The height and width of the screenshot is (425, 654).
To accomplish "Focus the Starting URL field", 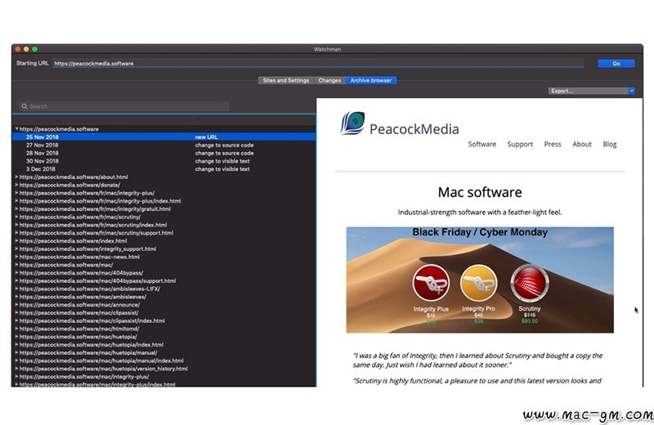I will pos(318,64).
